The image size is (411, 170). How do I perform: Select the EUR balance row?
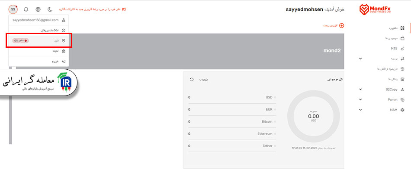point(232,109)
